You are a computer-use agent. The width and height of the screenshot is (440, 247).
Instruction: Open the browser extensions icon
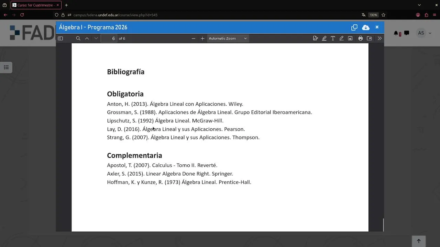[x=426, y=15]
